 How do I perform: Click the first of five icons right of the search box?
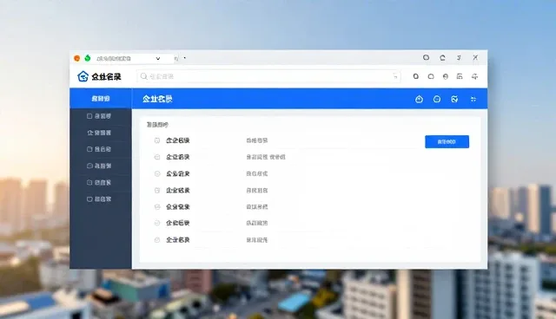[416, 76]
